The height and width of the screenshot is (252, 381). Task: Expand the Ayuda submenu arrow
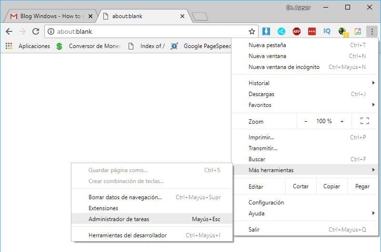[373, 213]
